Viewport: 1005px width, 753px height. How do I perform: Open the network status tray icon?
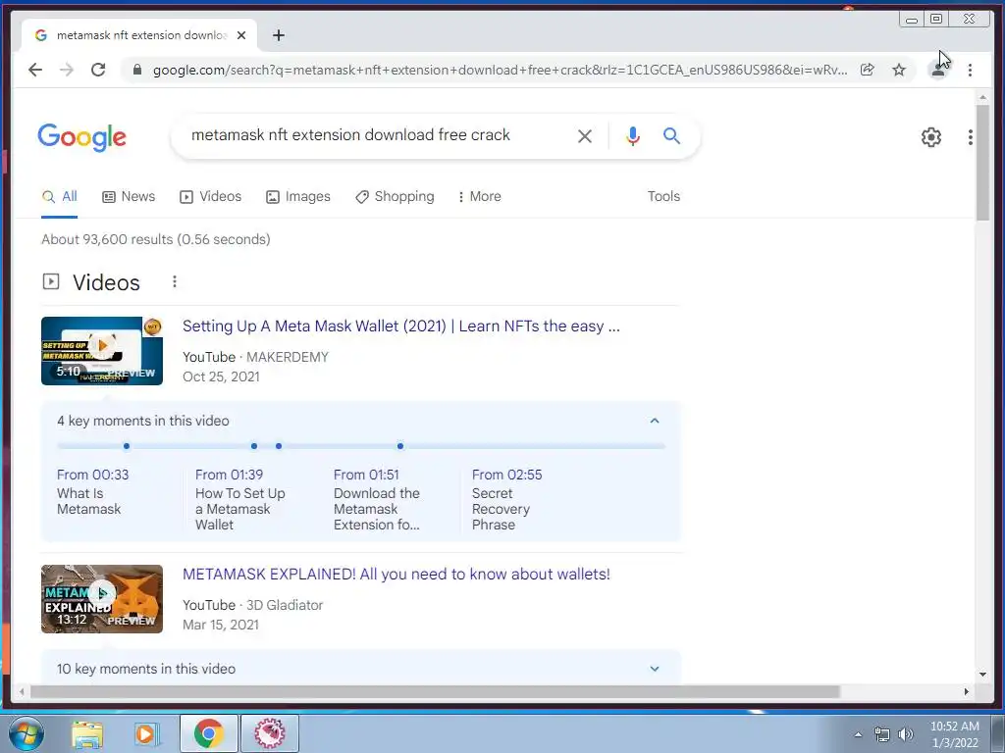[882, 734]
